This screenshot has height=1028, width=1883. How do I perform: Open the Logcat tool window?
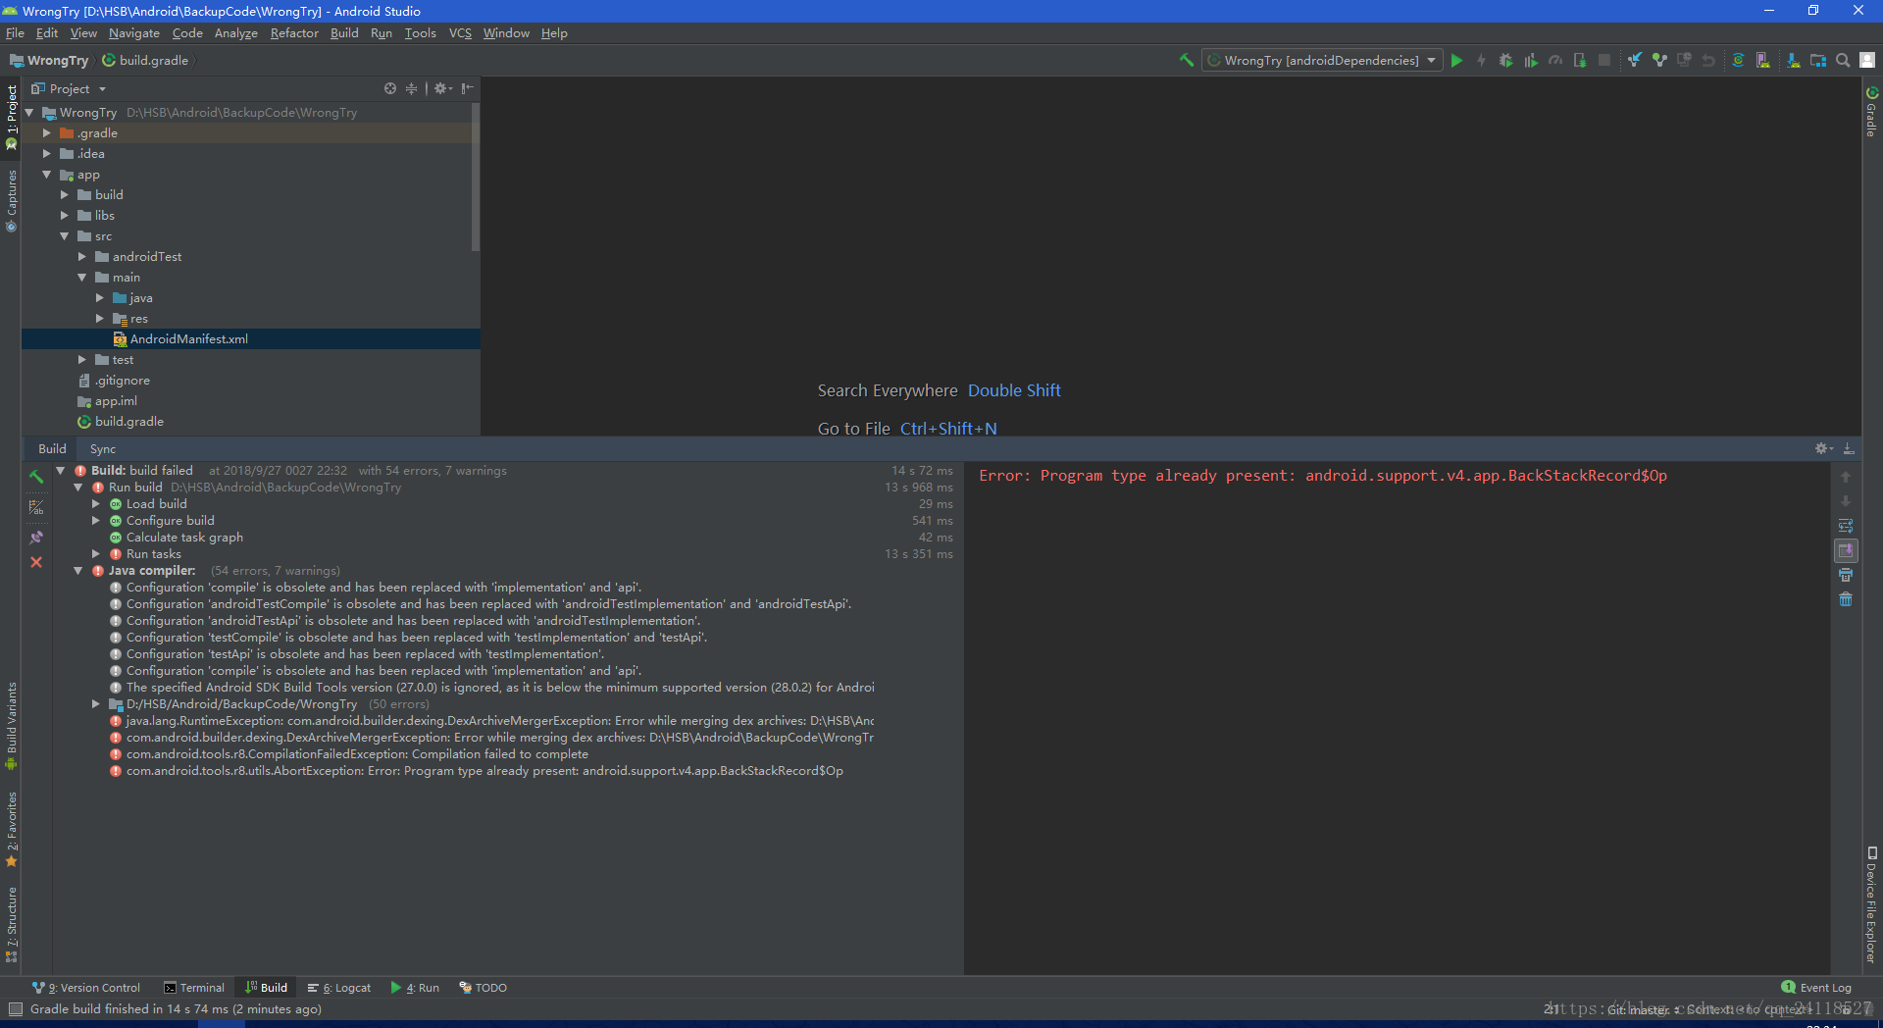[x=339, y=988]
